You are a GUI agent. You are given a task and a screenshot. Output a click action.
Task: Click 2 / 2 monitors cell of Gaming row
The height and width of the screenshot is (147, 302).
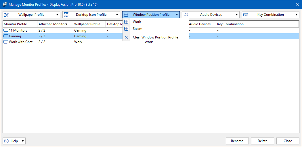[x=42, y=36]
